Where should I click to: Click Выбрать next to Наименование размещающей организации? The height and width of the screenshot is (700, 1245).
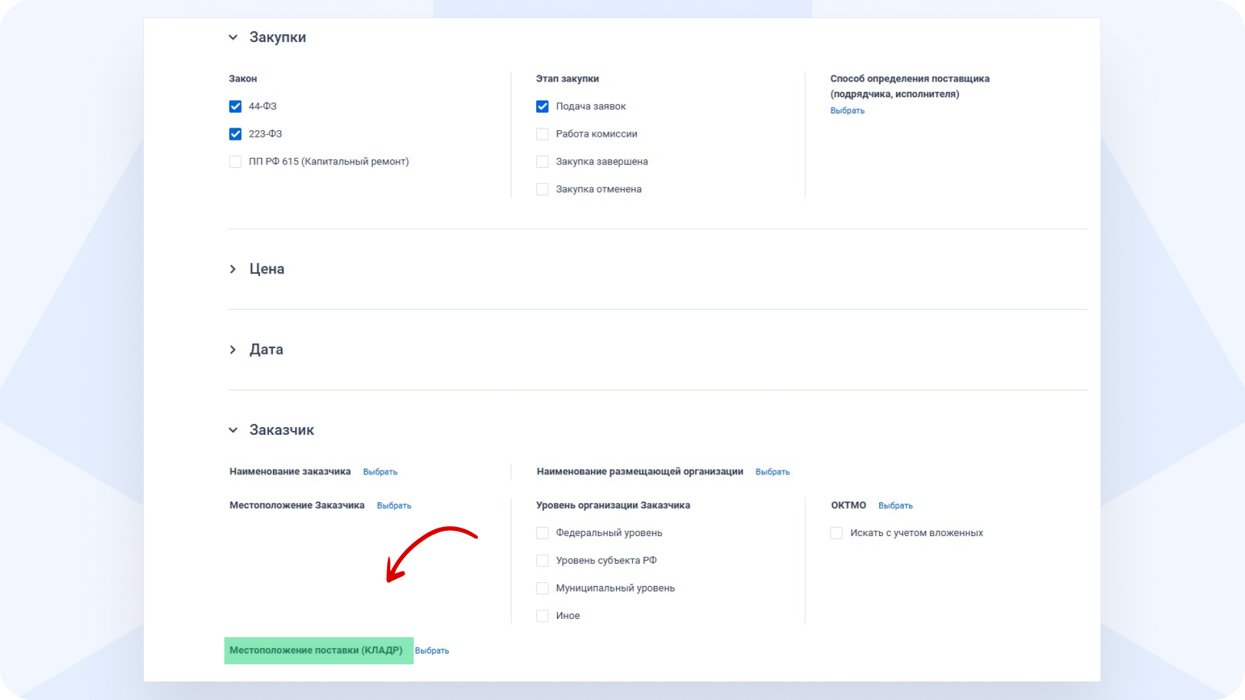pyautogui.click(x=772, y=472)
